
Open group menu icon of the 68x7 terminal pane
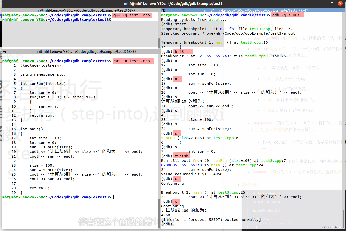click(x=5, y=10)
